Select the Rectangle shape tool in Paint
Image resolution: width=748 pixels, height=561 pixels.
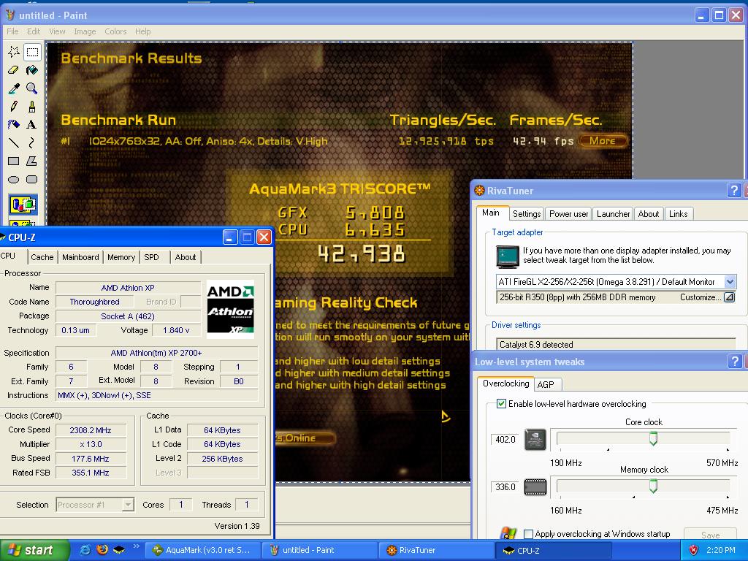pyautogui.click(x=14, y=161)
